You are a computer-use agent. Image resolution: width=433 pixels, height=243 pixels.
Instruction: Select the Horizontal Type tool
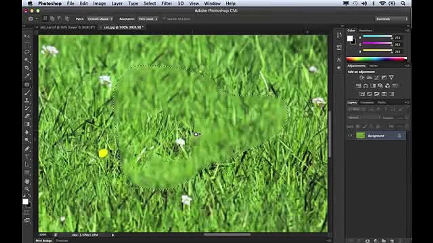pos(27,157)
